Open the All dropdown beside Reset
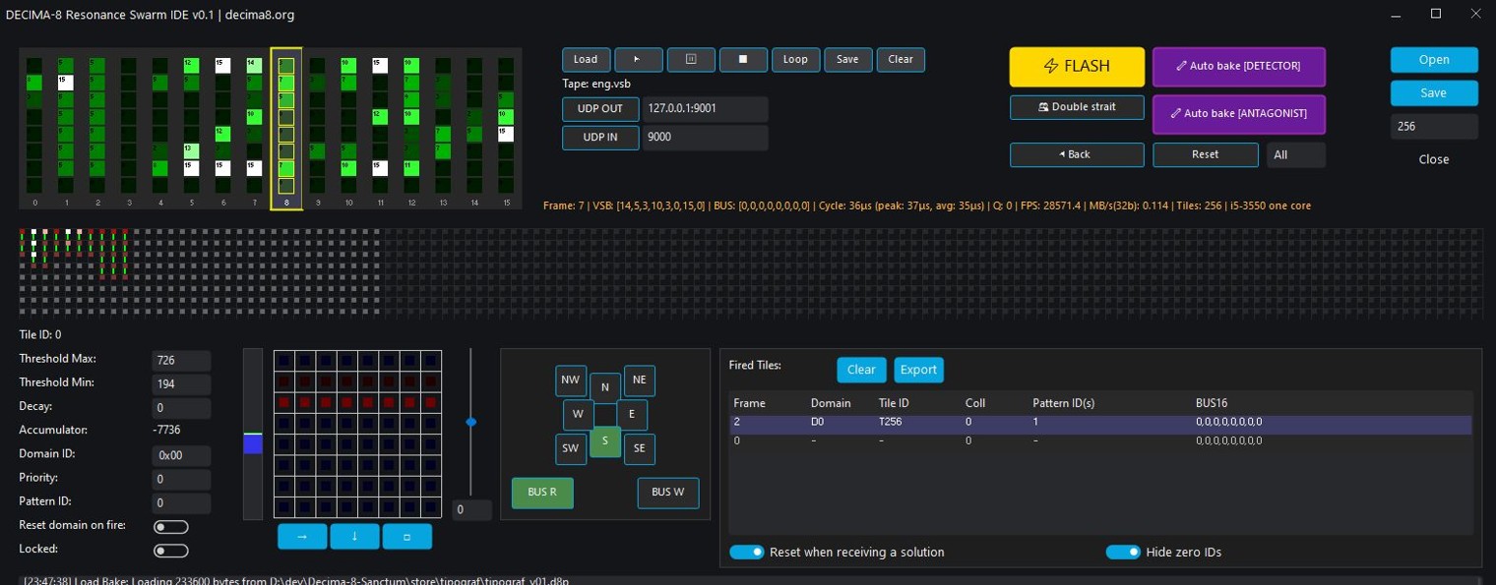Image resolution: width=1496 pixels, height=585 pixels. point(1295,154)
